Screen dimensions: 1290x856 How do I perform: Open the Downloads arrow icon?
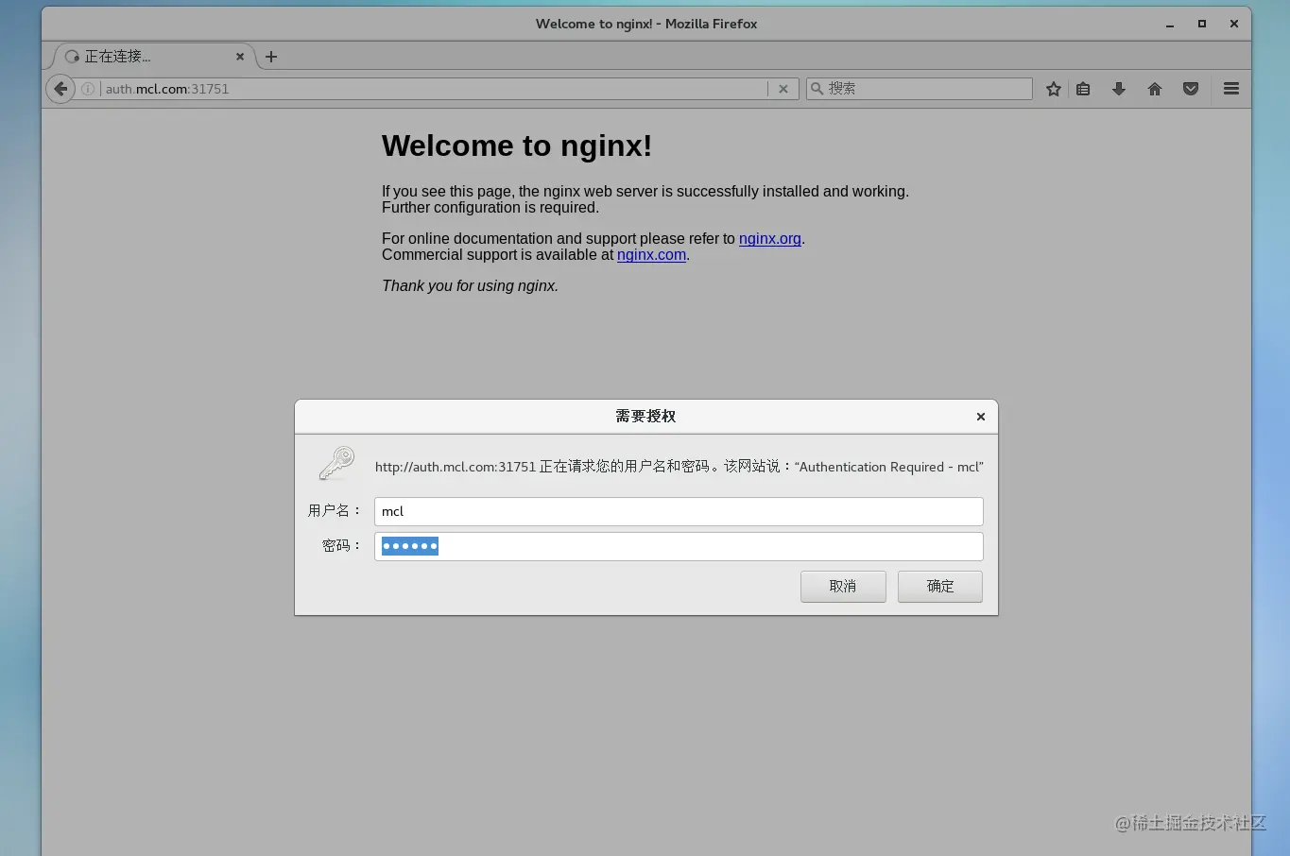coord(1119,89)
